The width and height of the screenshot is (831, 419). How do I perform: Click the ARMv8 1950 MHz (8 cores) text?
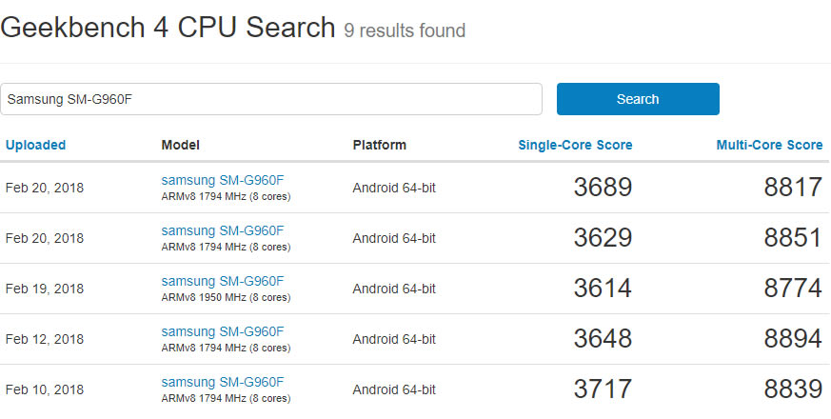226,297
